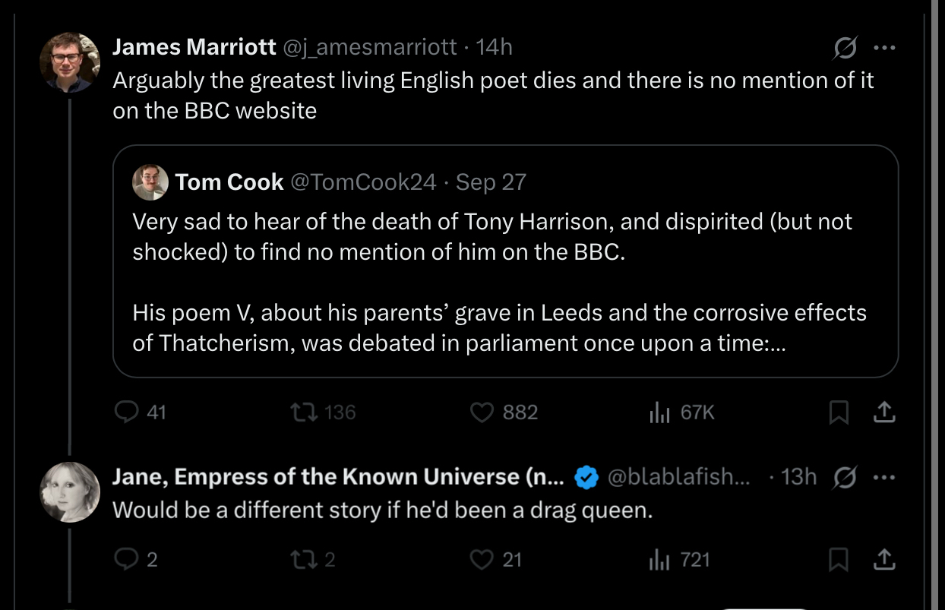
Task: Reply to James Marriott's post
Action: tap(125, 412)
